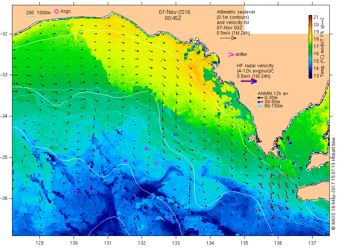
Task: Click the 'Argo' legend label
Action: coord(65,11)
